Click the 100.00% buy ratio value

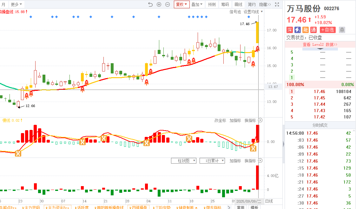(x=295, y=84)
